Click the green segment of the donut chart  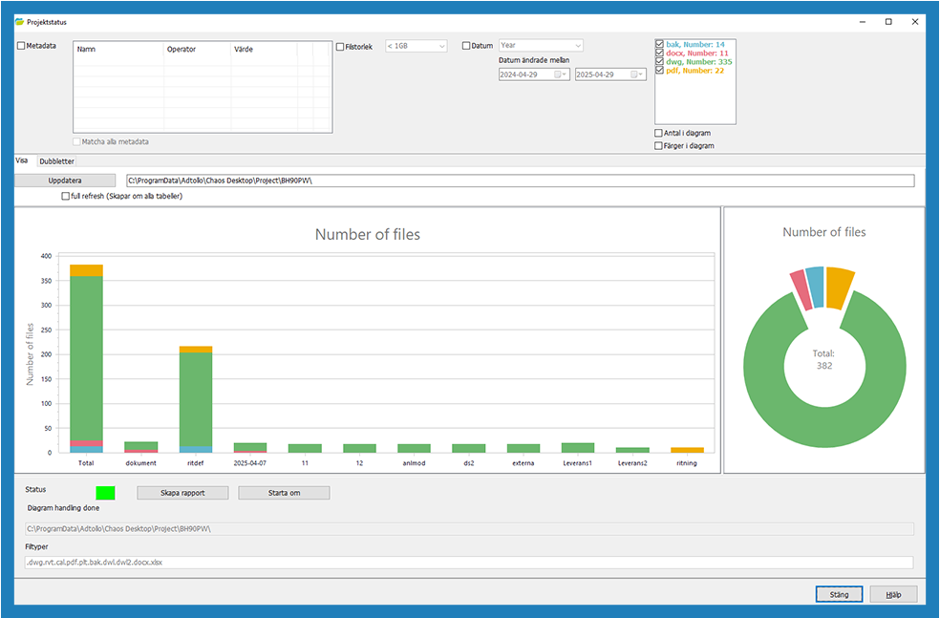(825, 426)
